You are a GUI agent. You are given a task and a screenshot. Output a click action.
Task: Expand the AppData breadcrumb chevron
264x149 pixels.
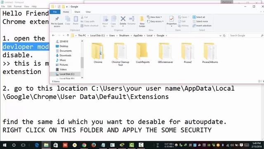click(145, 36)
